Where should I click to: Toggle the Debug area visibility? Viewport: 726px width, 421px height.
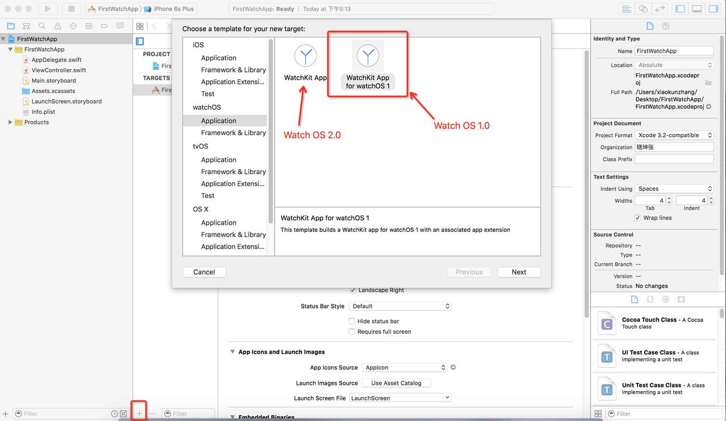[697, 9]
